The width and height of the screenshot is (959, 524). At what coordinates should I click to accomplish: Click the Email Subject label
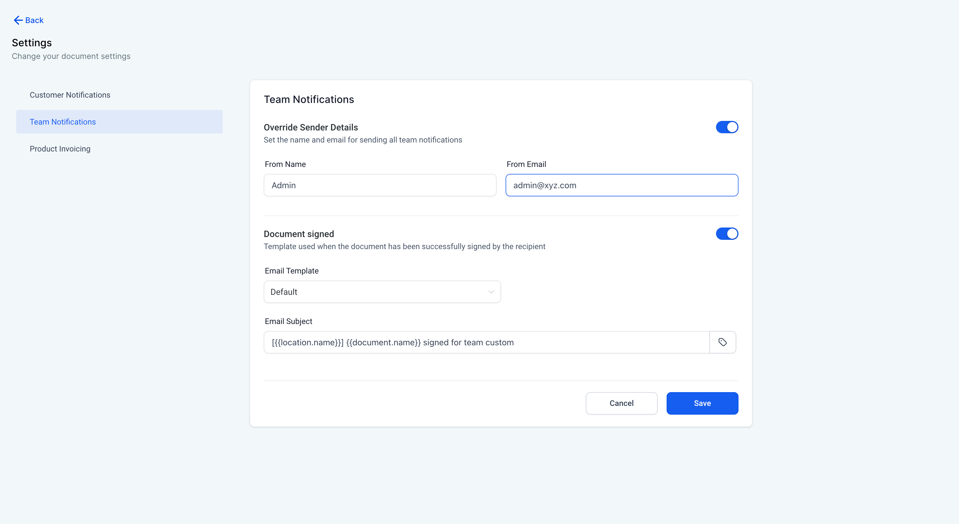pos(288,321)
